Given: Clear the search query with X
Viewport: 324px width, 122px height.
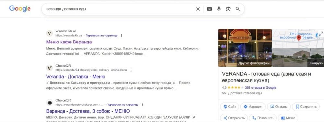Looking at the screenshot, I should click(x=198, y=9).
